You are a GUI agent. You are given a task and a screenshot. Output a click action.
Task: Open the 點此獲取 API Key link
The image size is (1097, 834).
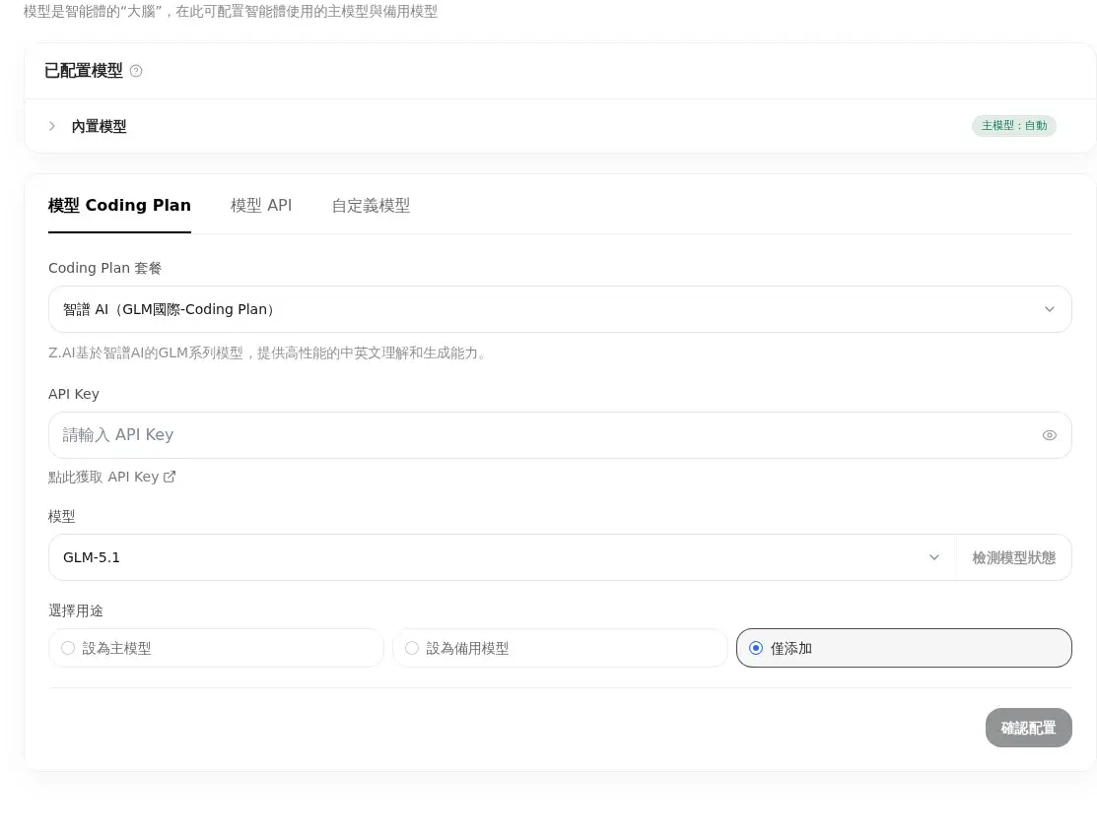[x=112, y=477]
